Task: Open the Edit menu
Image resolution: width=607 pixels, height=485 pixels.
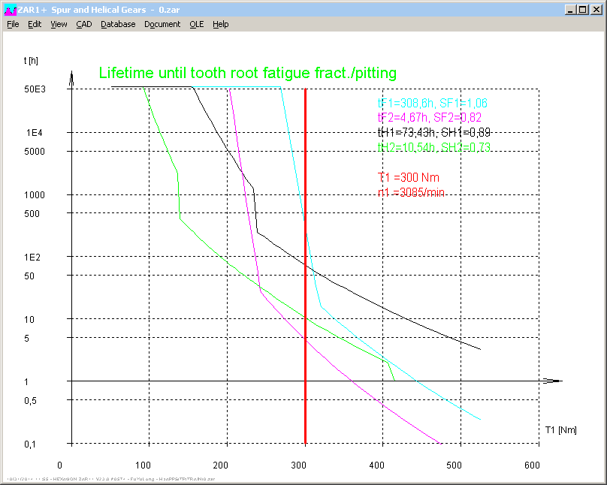Action: (35, 24)
